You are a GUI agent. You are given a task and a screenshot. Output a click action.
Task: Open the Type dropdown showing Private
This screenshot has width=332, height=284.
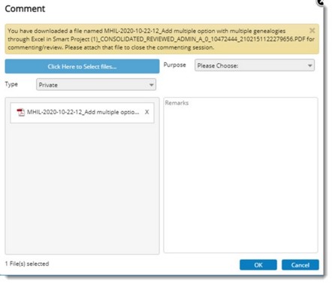[x=96, y=85]
